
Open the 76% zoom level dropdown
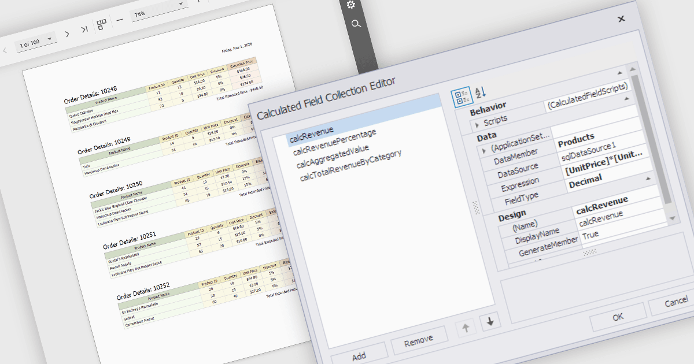coord(160,12)
